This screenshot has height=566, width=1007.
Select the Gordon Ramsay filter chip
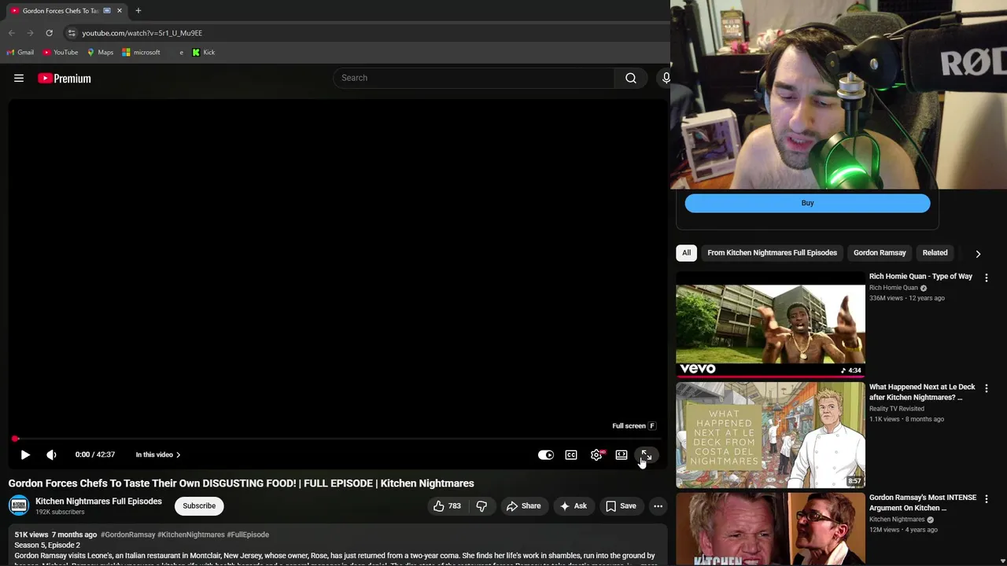click(880, 253)
